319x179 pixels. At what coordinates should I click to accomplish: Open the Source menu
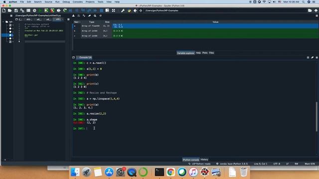click(48, 2)
